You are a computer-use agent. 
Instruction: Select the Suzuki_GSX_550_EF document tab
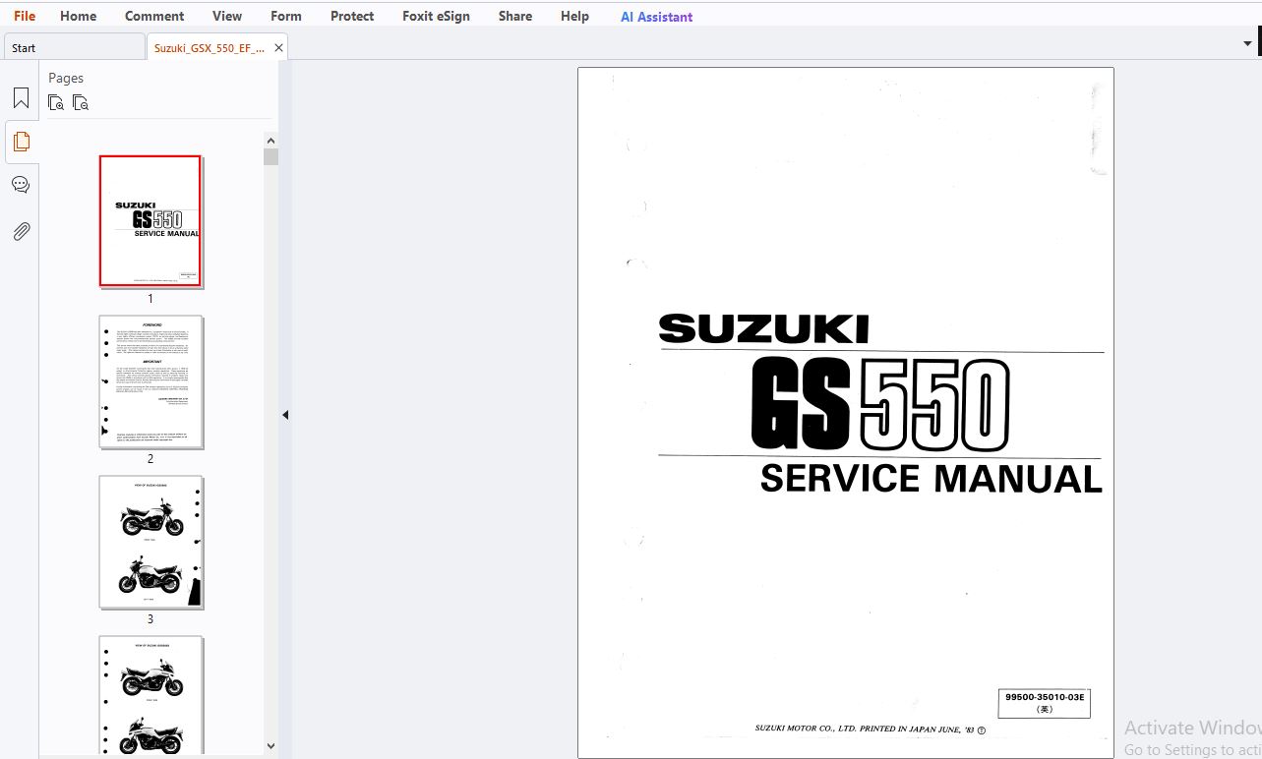coord(209,47)
